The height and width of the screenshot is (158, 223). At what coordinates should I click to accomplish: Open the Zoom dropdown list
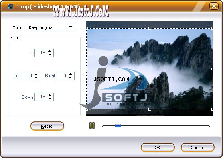pyautogui.click(x=71, y=27)
